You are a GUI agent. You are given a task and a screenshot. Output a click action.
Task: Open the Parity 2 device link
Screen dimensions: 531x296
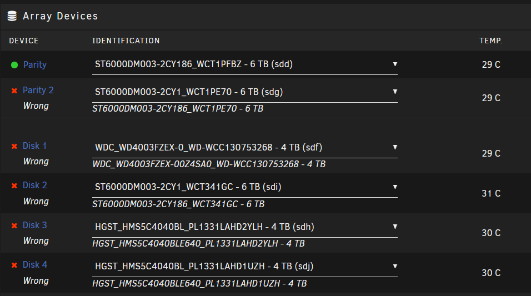pos(38,90)
